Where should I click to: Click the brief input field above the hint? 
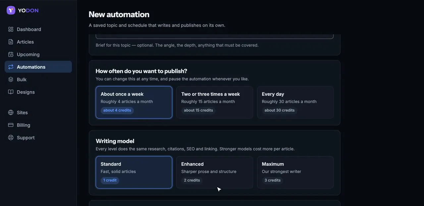[215, 36]
